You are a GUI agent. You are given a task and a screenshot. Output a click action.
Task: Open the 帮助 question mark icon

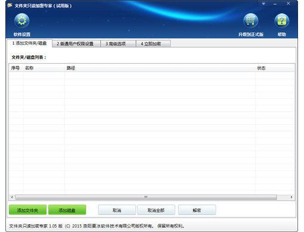click(x=281, y=21)
